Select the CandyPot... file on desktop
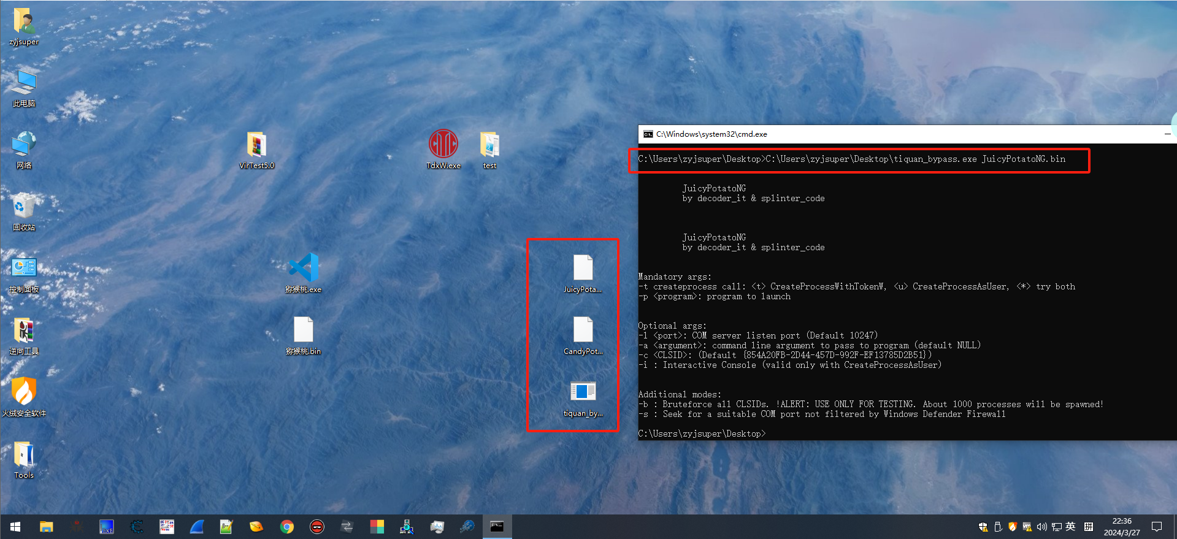Viewport: 1177px width, 539px height. [583, 336]
